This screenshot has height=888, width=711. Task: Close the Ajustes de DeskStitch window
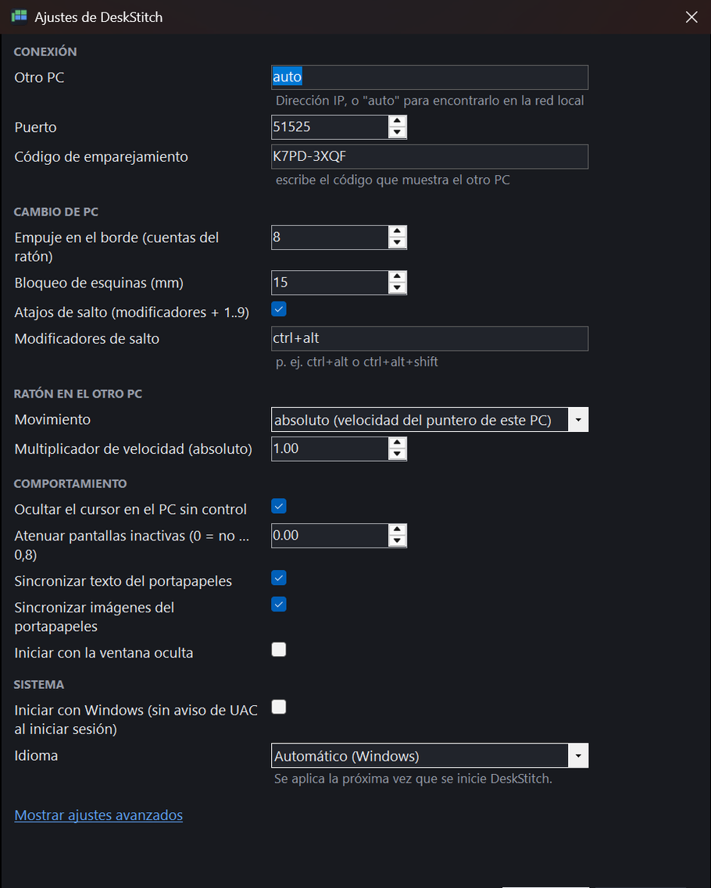pyautogui.click(x=691, y=17)
